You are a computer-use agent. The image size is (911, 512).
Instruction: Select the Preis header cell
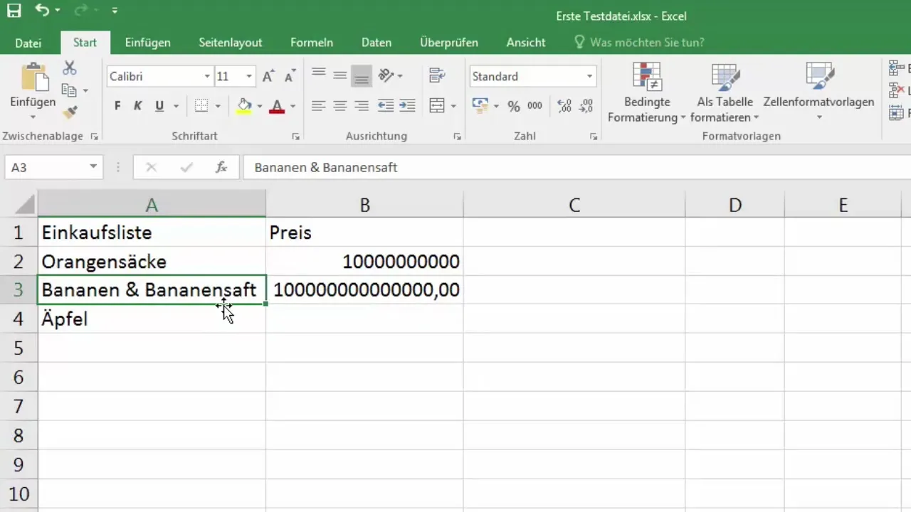364,233
